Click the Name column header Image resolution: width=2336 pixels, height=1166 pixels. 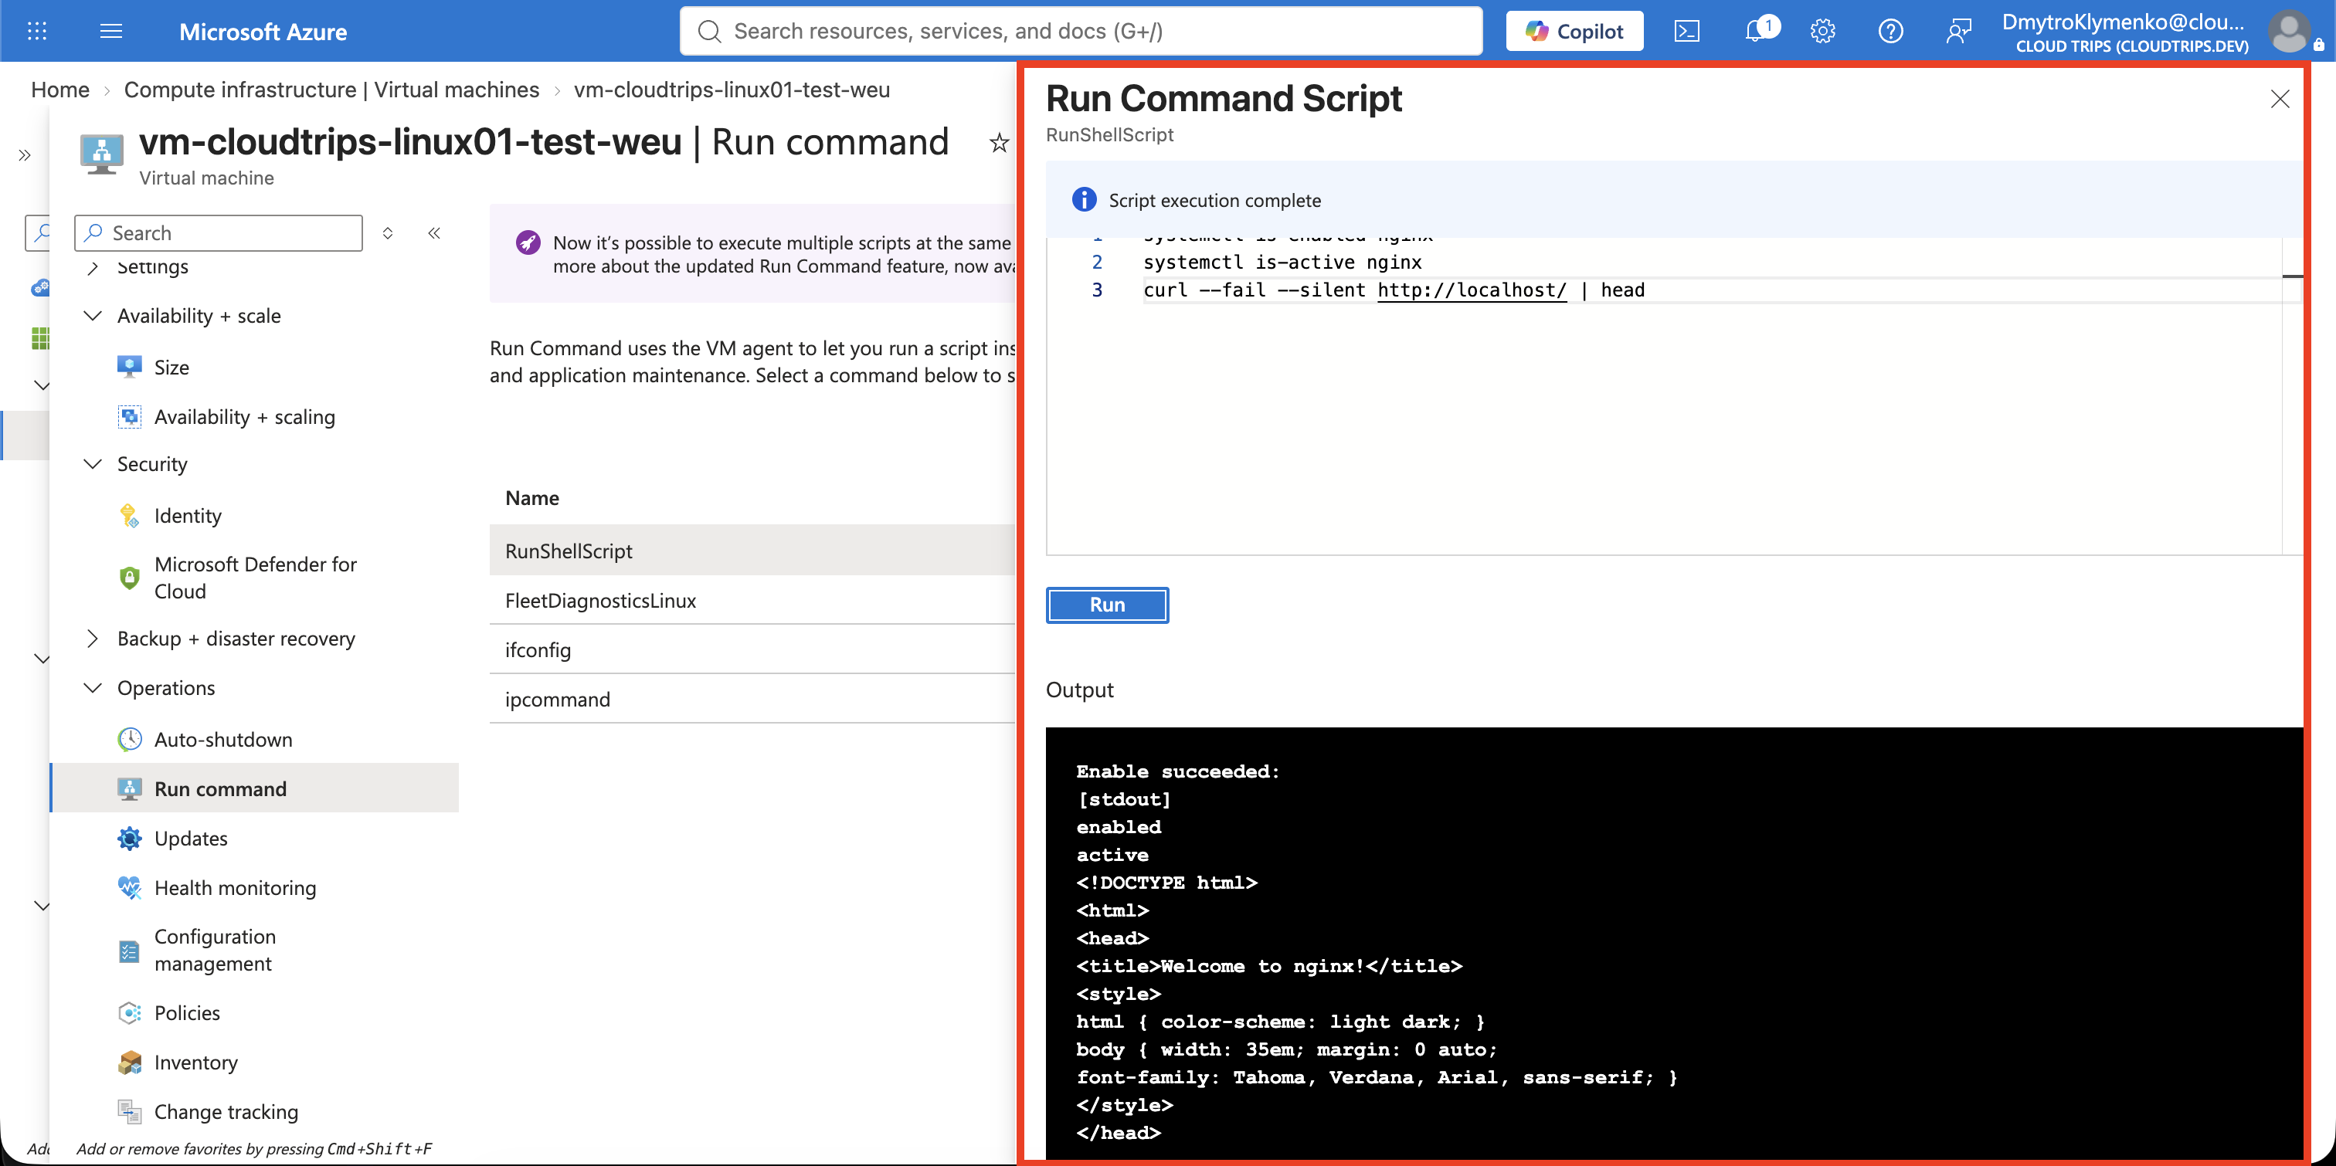532,498
